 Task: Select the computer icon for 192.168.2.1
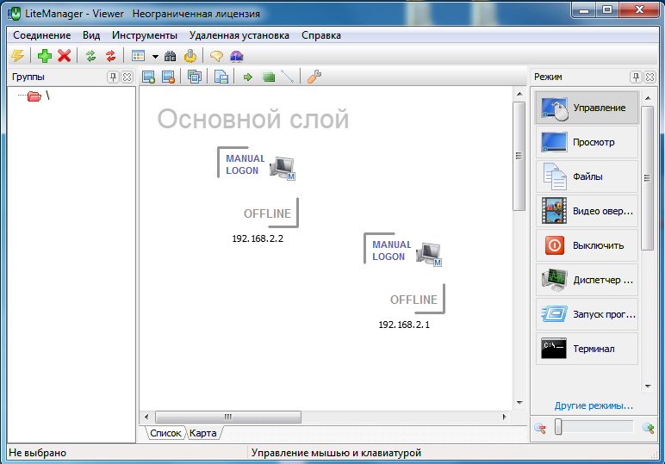pyautogui.click(x=429, y=254)
